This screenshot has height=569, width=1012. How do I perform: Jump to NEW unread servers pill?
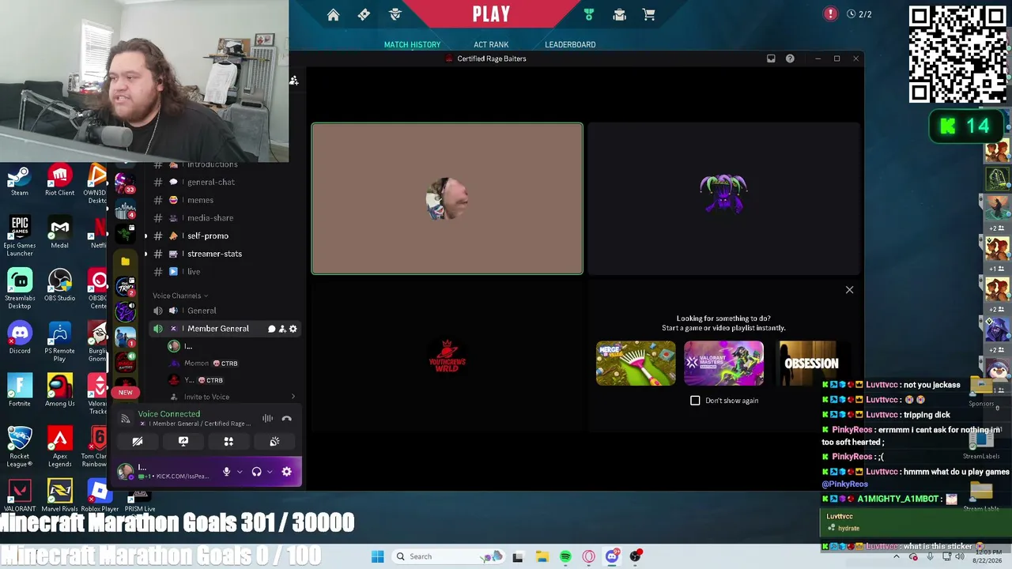click(x=125, y=392)
